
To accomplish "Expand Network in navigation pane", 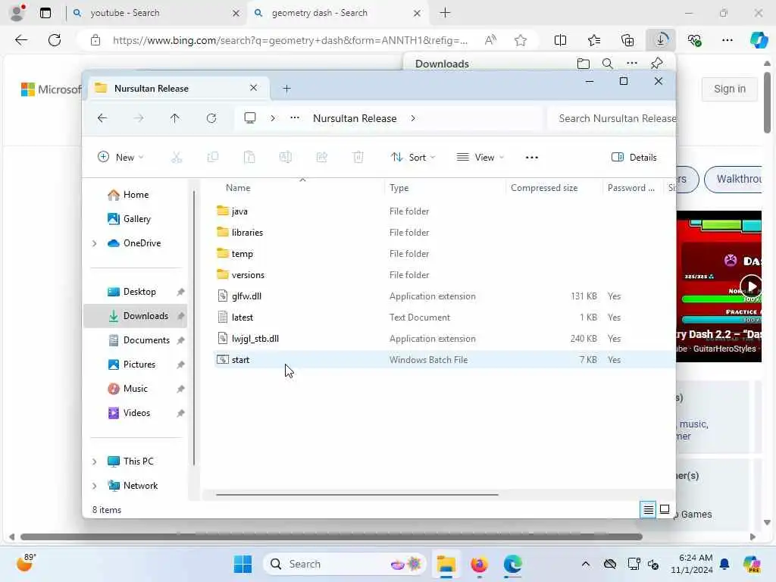I will pos(95,486).
